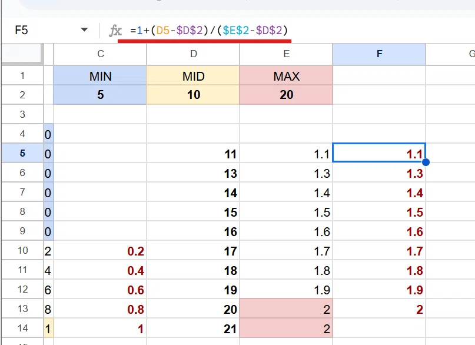This screenshot has height=345, width=475.
Task: Select cell F12 showing red 1.9
Action: click(379, 289)
